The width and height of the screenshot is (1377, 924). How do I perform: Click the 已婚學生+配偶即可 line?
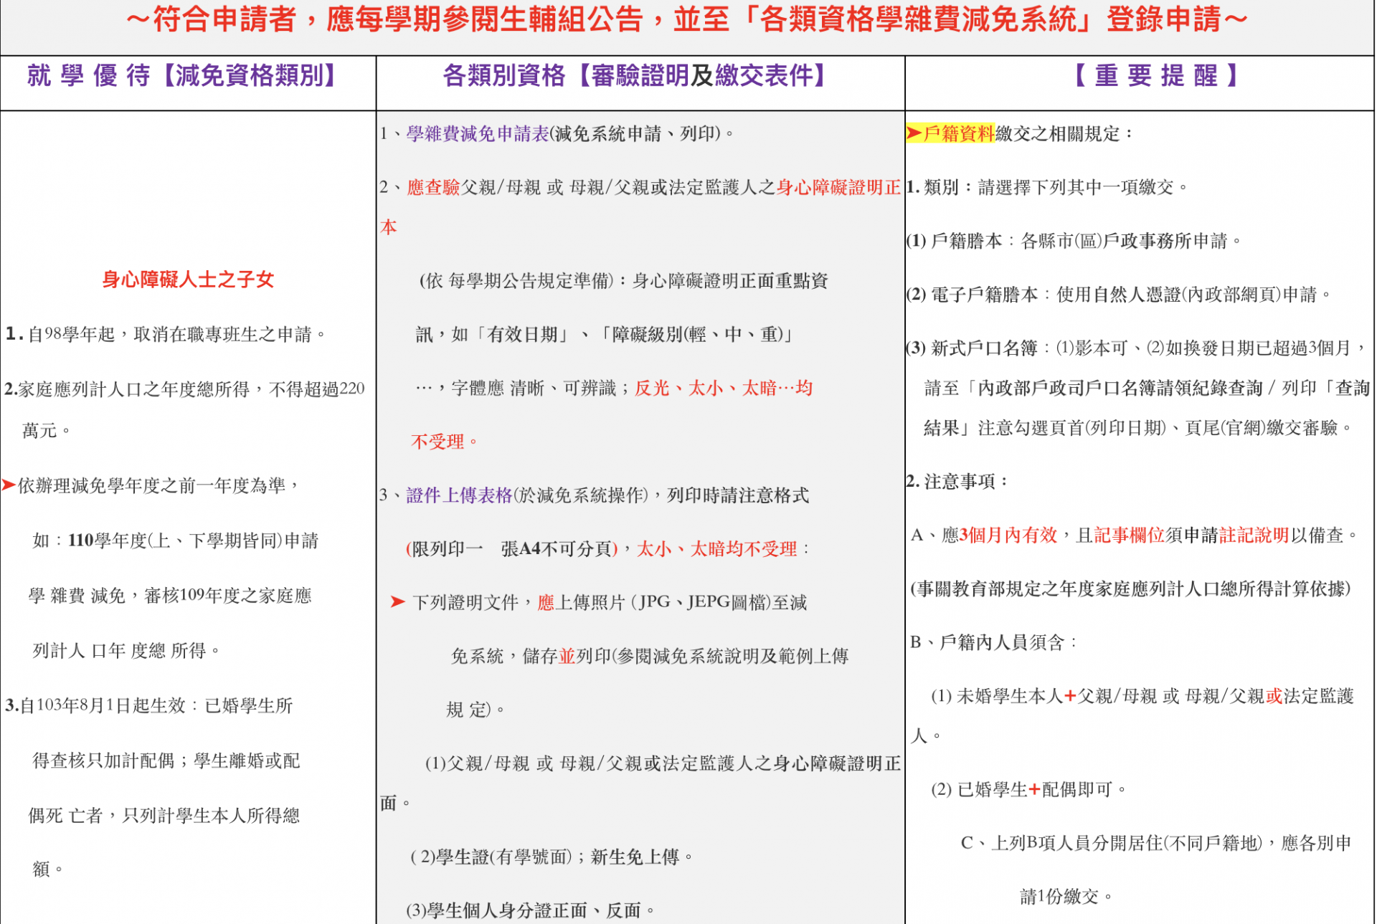coord(1028,789)
